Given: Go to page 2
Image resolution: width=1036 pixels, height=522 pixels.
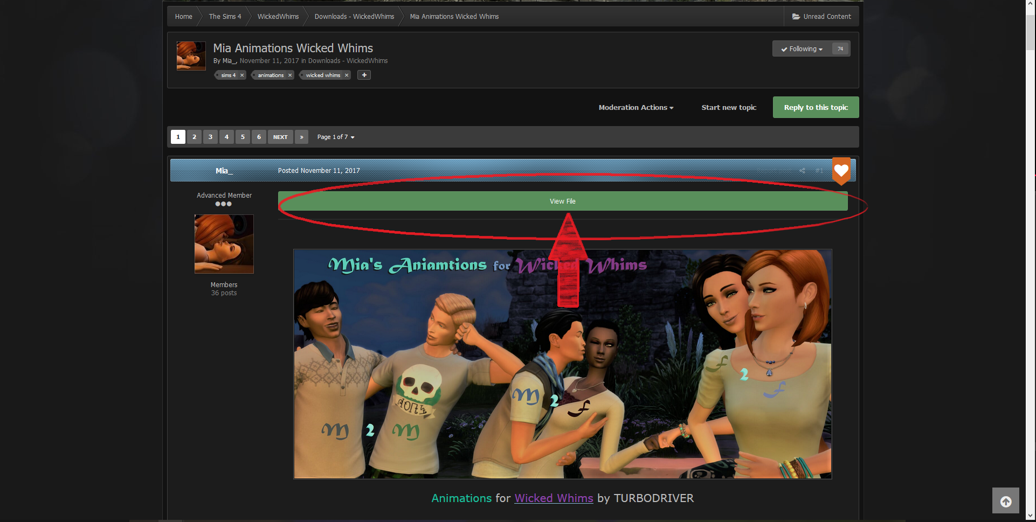Looking at the screenshot, I should point(195,137).
